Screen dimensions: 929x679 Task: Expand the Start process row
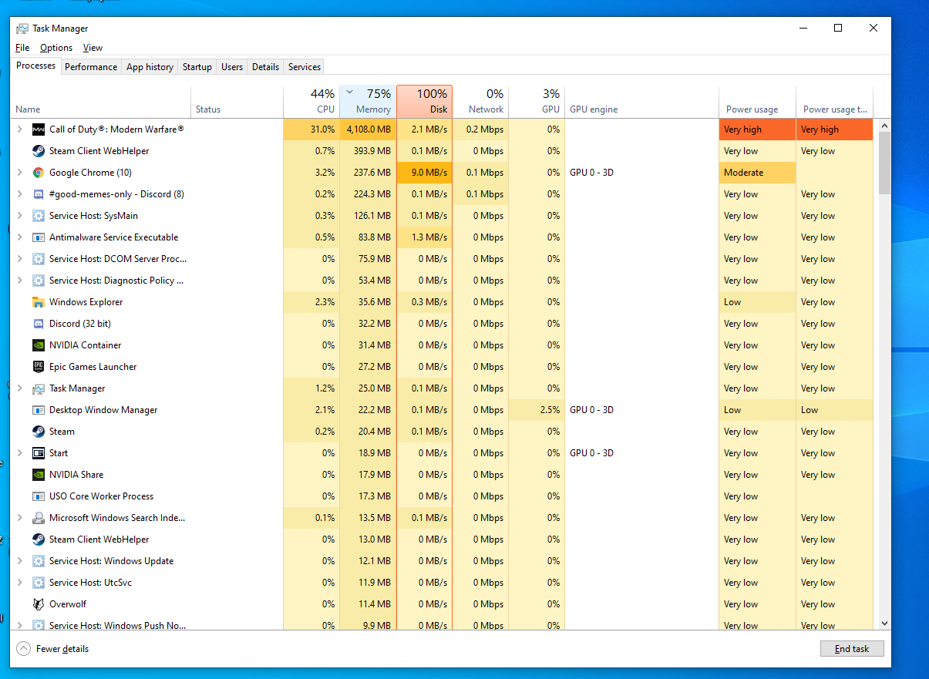click(x=20, y=453)
